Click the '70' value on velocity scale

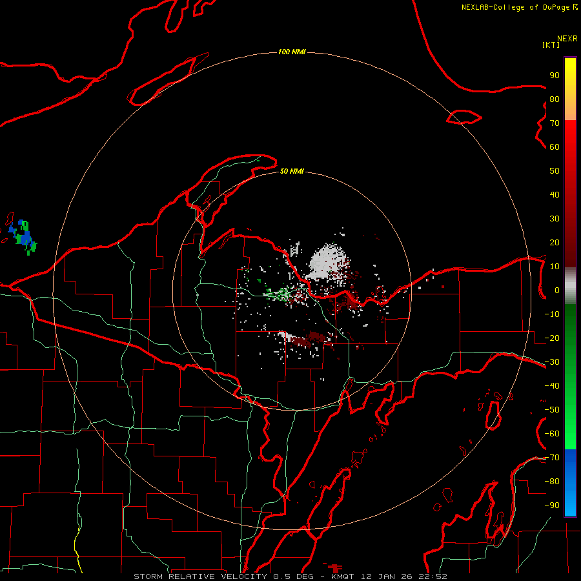pos(555,123)
